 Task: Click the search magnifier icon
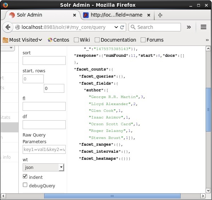pyautogui.click(x=133, y=27)
